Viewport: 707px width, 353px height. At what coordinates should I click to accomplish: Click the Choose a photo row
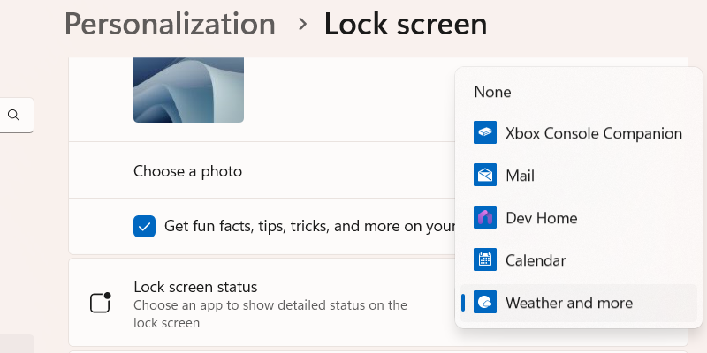tap(187, 171)
